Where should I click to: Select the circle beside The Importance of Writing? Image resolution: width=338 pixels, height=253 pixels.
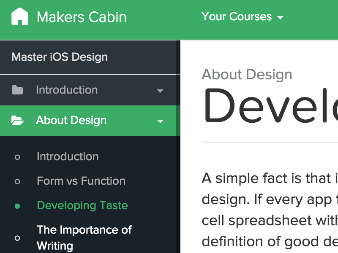tap(17, 238)
